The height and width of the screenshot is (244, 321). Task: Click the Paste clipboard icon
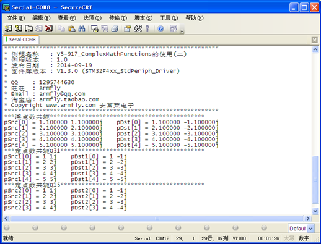coord(71,28)
